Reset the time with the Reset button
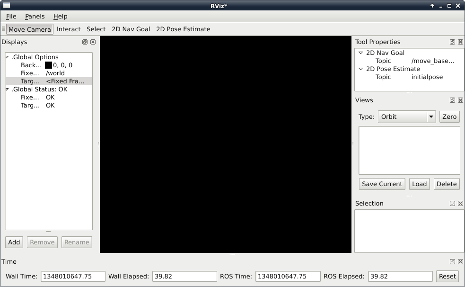465x287 pixels. 447,277
